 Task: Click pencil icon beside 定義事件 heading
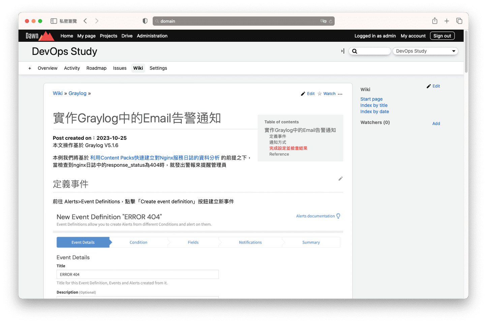coord(340,179)
